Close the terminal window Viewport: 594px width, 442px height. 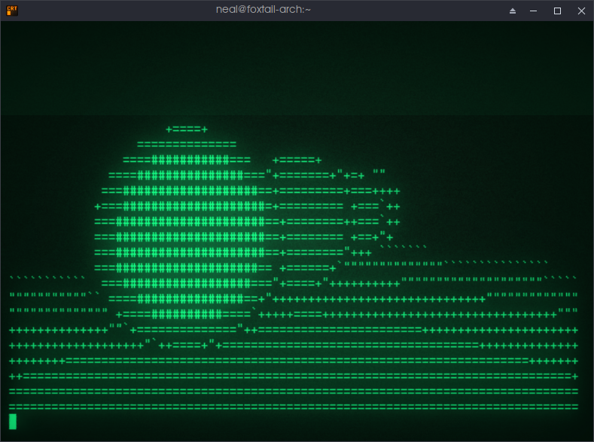point(581,11)
